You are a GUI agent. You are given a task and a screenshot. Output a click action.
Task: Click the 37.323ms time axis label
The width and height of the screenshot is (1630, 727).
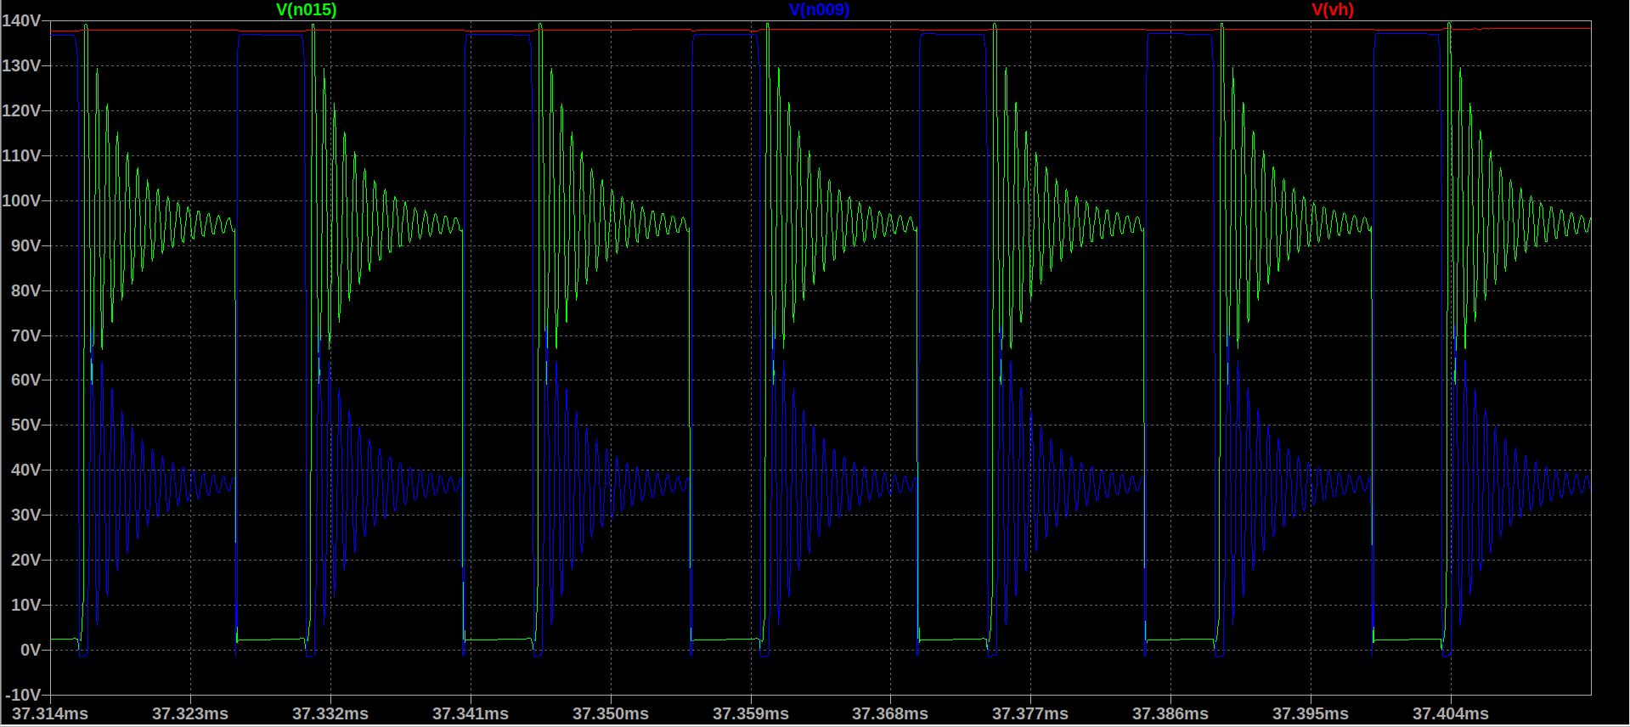click(190, 714)
